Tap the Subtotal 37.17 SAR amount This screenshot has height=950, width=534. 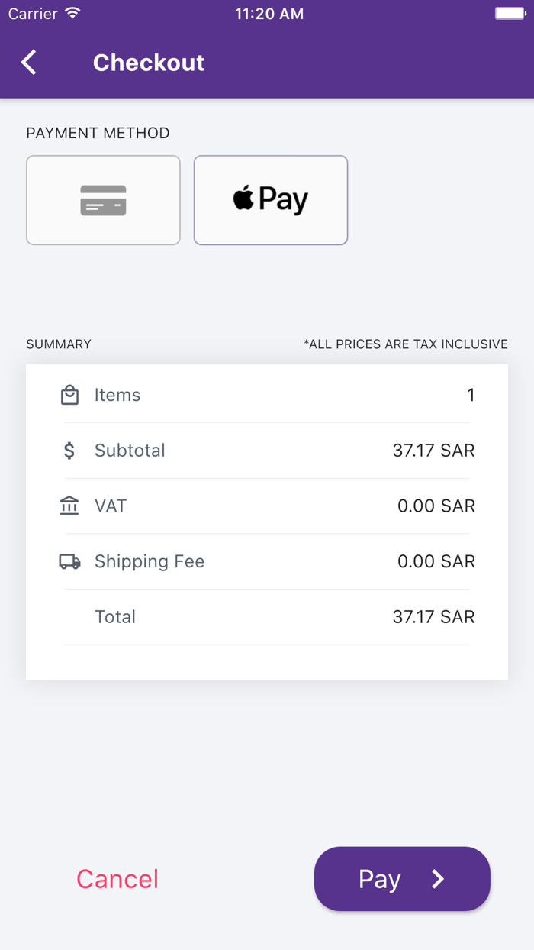point(433,451)
